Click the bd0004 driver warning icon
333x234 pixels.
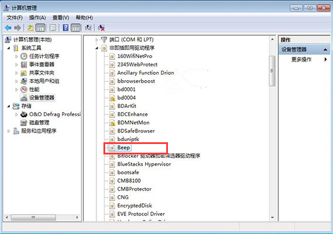pos(112,98)
